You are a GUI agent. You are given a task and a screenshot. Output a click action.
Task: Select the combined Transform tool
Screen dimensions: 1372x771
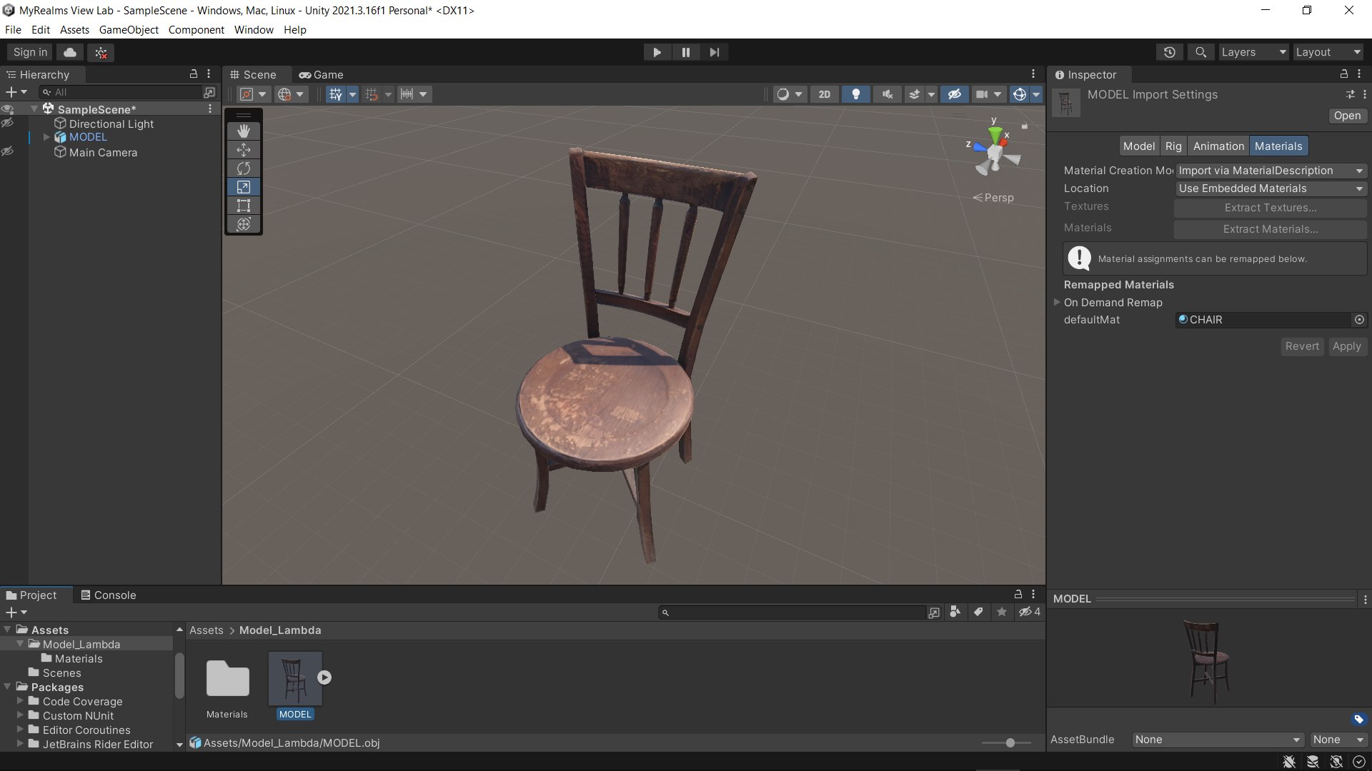click(x=244, y=224)
